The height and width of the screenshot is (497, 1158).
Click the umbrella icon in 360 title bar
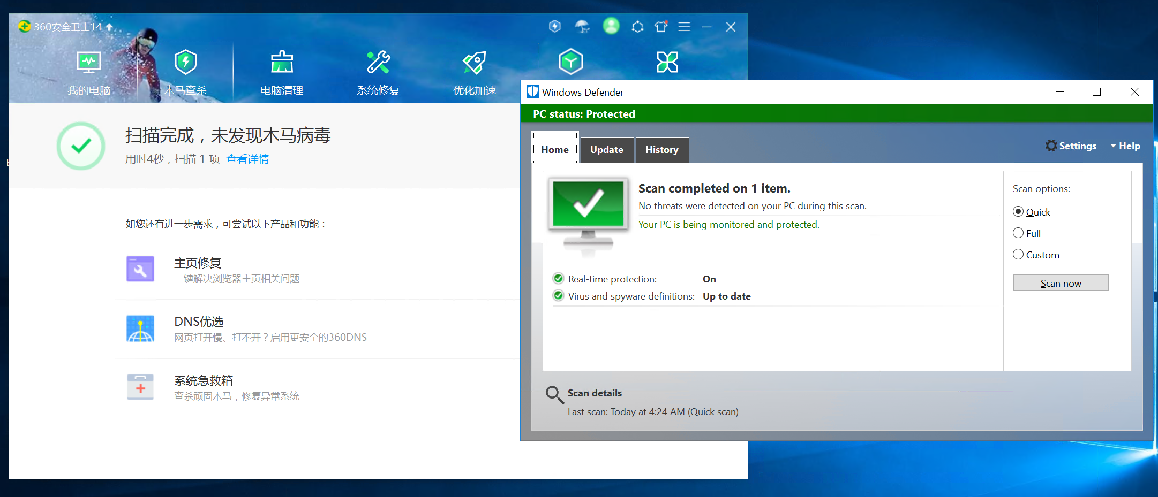(x=582, y=26)
